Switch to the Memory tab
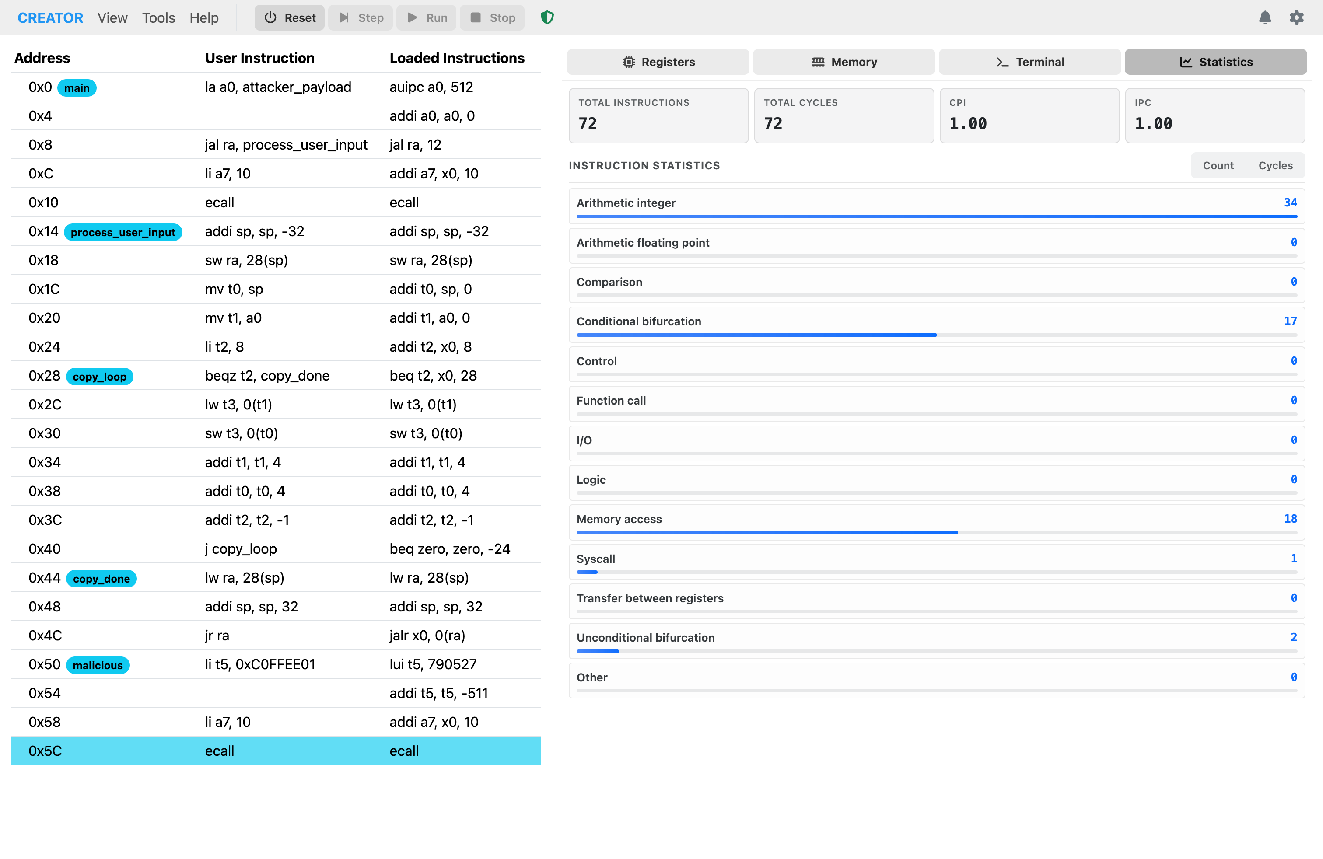The height and width of the screenshot is (859, 1323). 843,62
